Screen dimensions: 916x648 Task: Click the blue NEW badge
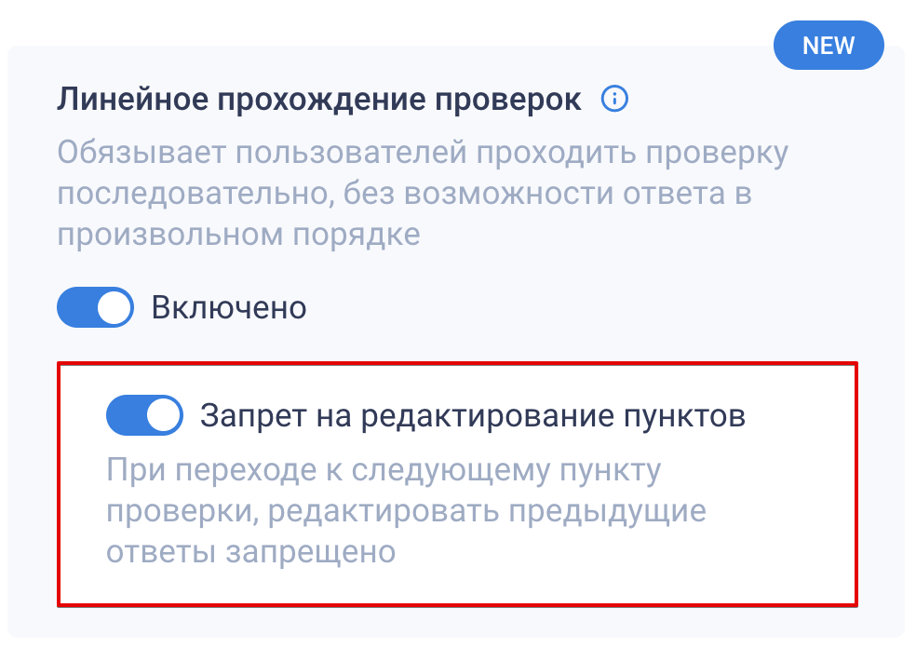(x=828, y=45)
